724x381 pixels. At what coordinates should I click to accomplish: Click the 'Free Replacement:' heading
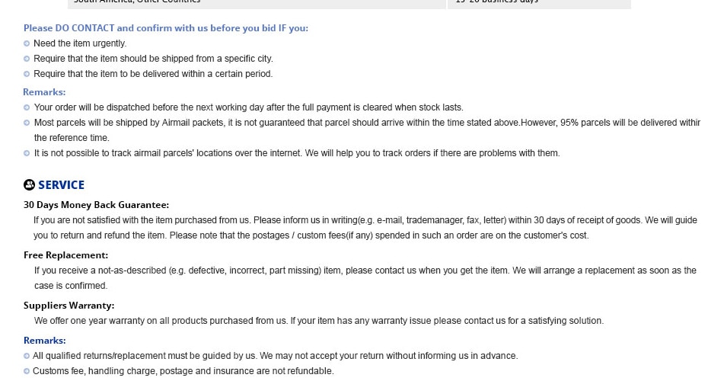tap(65, 255)
